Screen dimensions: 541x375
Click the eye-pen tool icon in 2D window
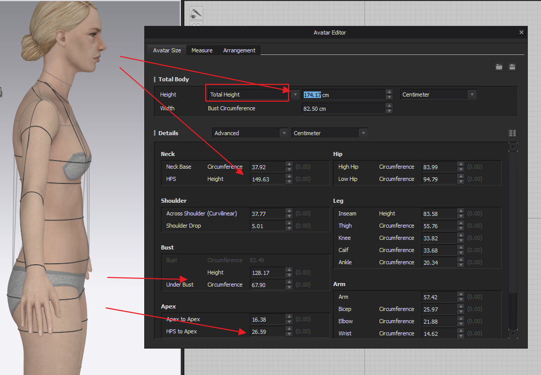click(x=196, y=13)
